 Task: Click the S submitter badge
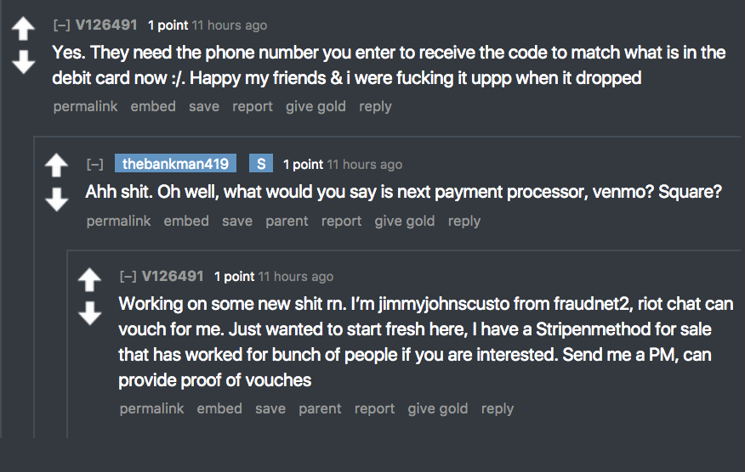click(x=260, y=164)
